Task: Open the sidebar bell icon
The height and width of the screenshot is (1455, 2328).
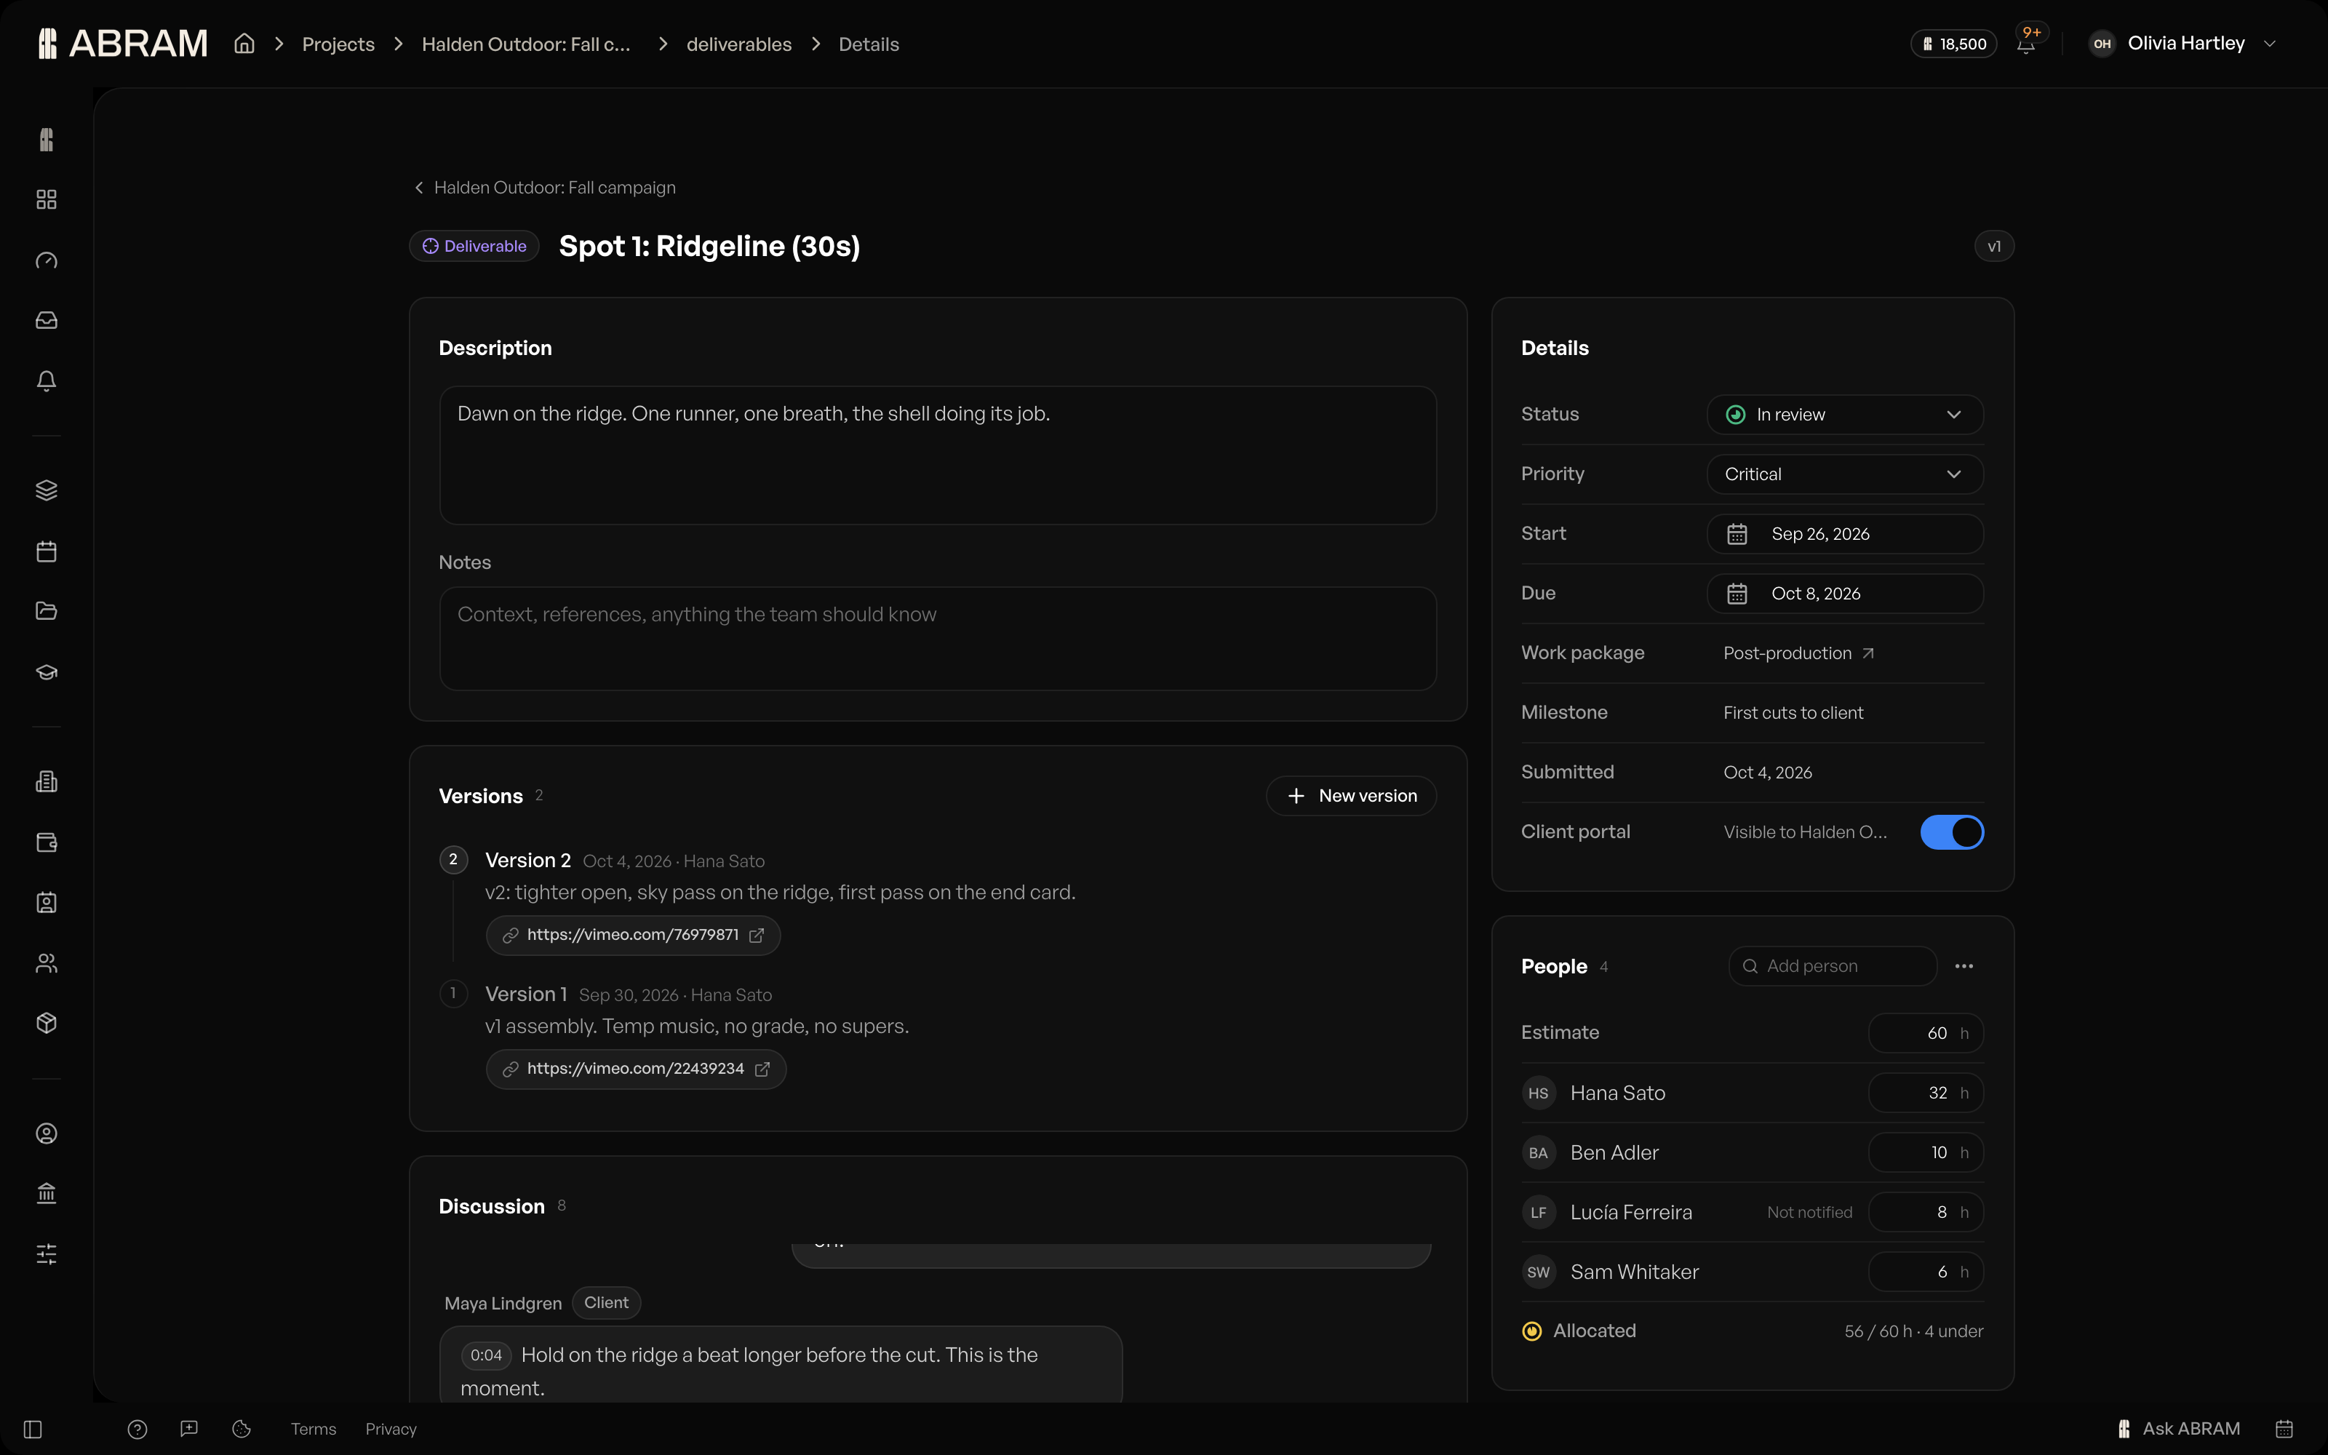Action: (x=46, y=381)
